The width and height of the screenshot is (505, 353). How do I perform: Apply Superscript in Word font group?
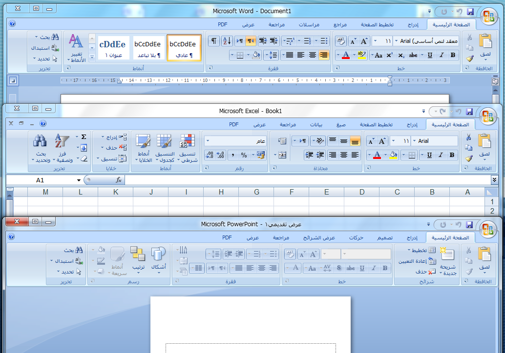click(389, 55)
